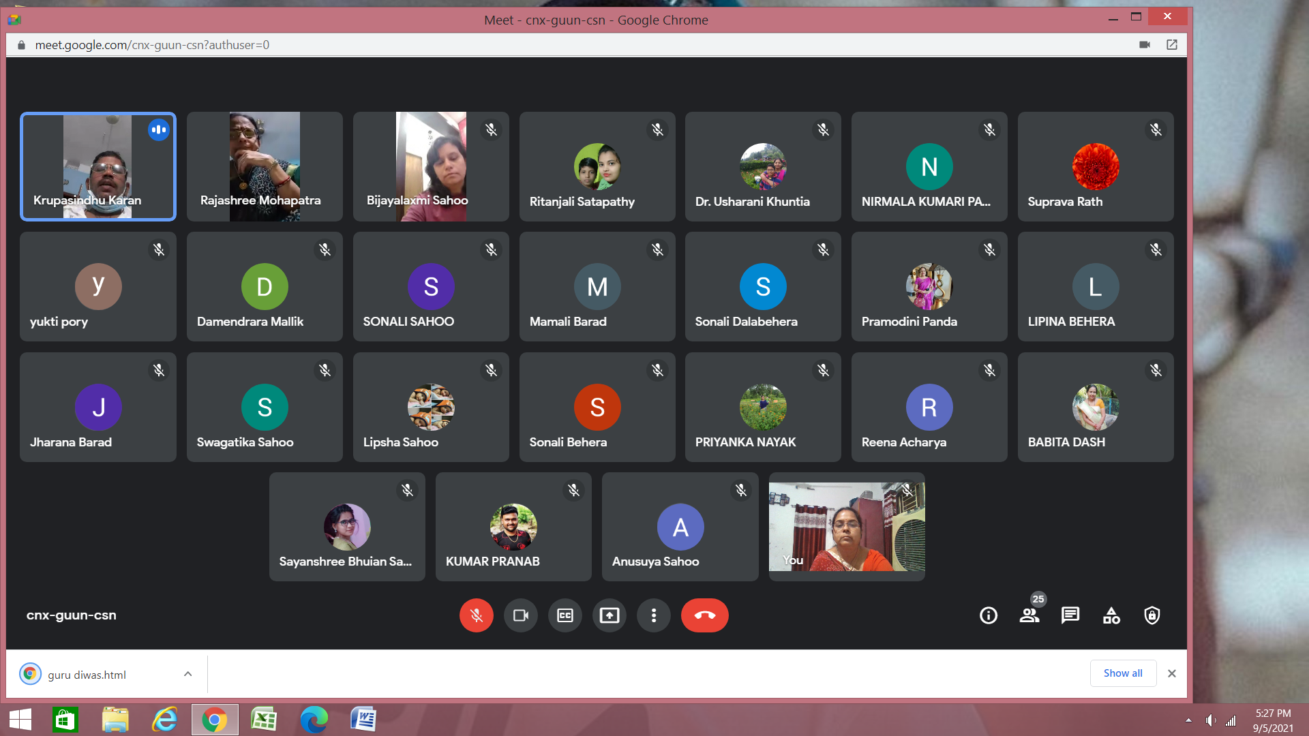The height and width of the screenshot is (736, 1309).
Task: Click Ritanjali Satapathy's profile picture
Action: click(597, 166)
